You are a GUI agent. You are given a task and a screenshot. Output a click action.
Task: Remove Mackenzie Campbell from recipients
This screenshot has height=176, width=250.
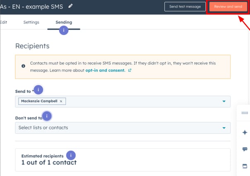pos(61,101)
